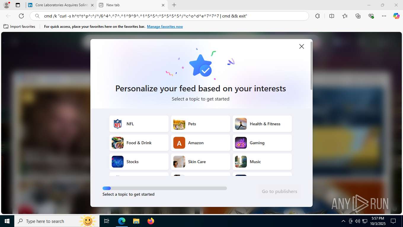
Task: Select the Music topic
Action: (x=262, y=162)
